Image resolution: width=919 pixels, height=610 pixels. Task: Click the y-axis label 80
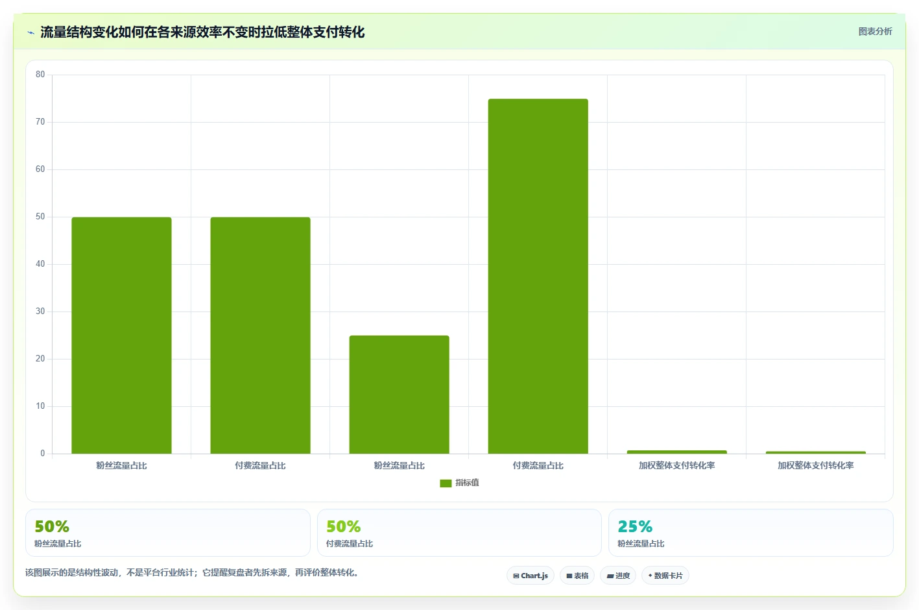pos(40,75)
